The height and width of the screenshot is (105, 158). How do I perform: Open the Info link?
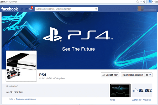point(11,99)
